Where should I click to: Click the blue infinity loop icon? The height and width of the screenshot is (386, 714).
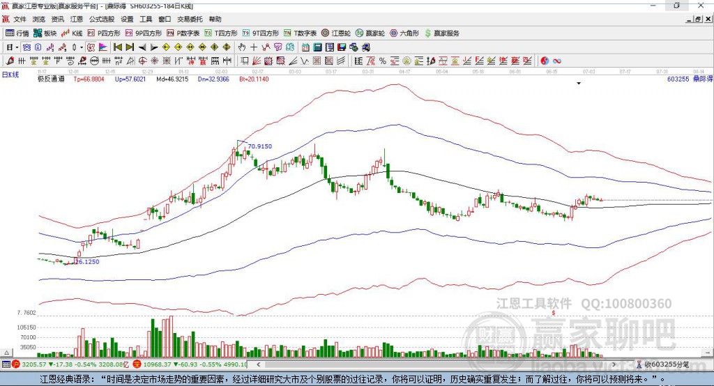[x=556, y=61]
